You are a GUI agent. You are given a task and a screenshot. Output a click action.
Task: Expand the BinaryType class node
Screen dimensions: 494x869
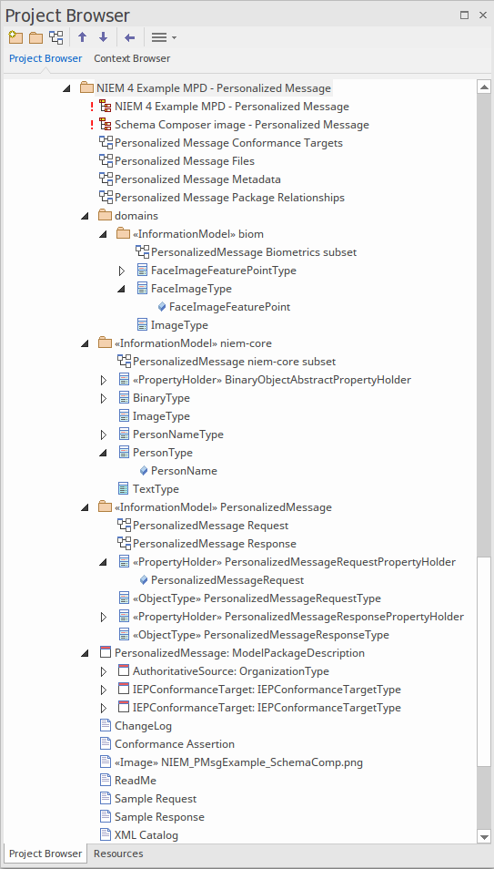104,398
